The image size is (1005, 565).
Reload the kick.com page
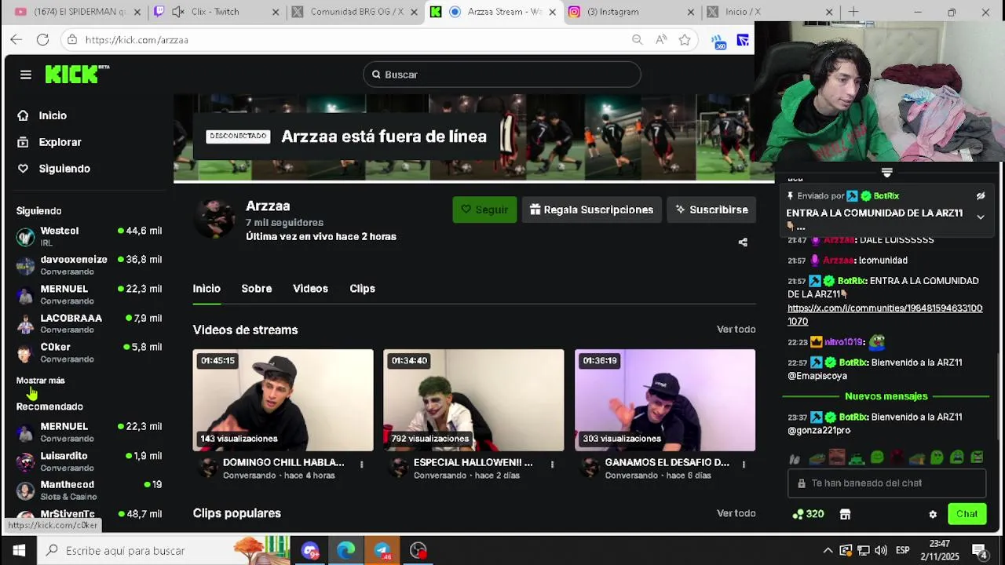coord(42,40)
